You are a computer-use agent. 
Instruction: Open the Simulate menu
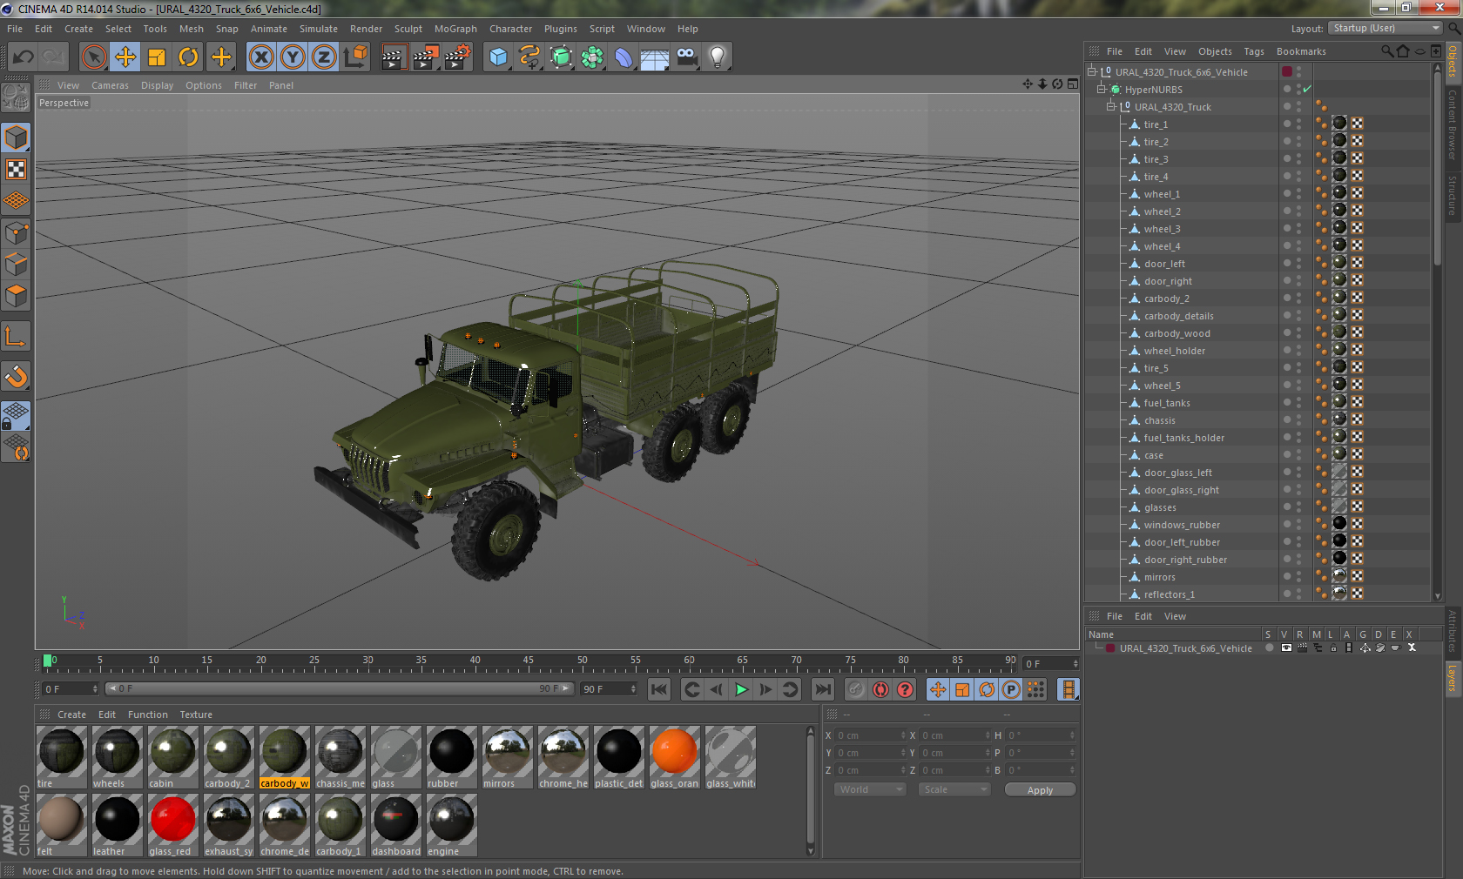tap(319, 29)
